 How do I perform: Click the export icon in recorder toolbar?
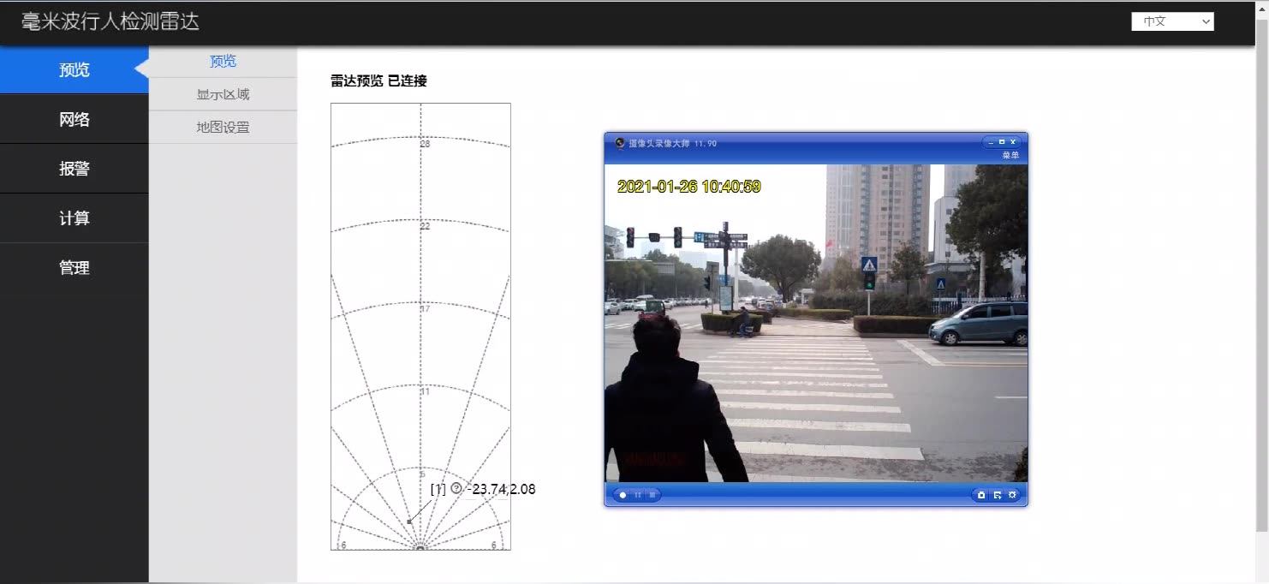coord(998,495)
